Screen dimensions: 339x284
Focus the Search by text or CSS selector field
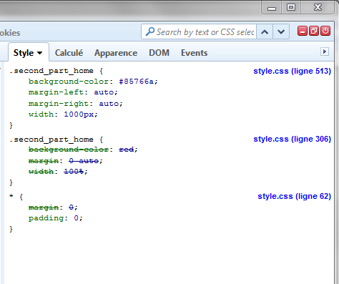point(199,31)
